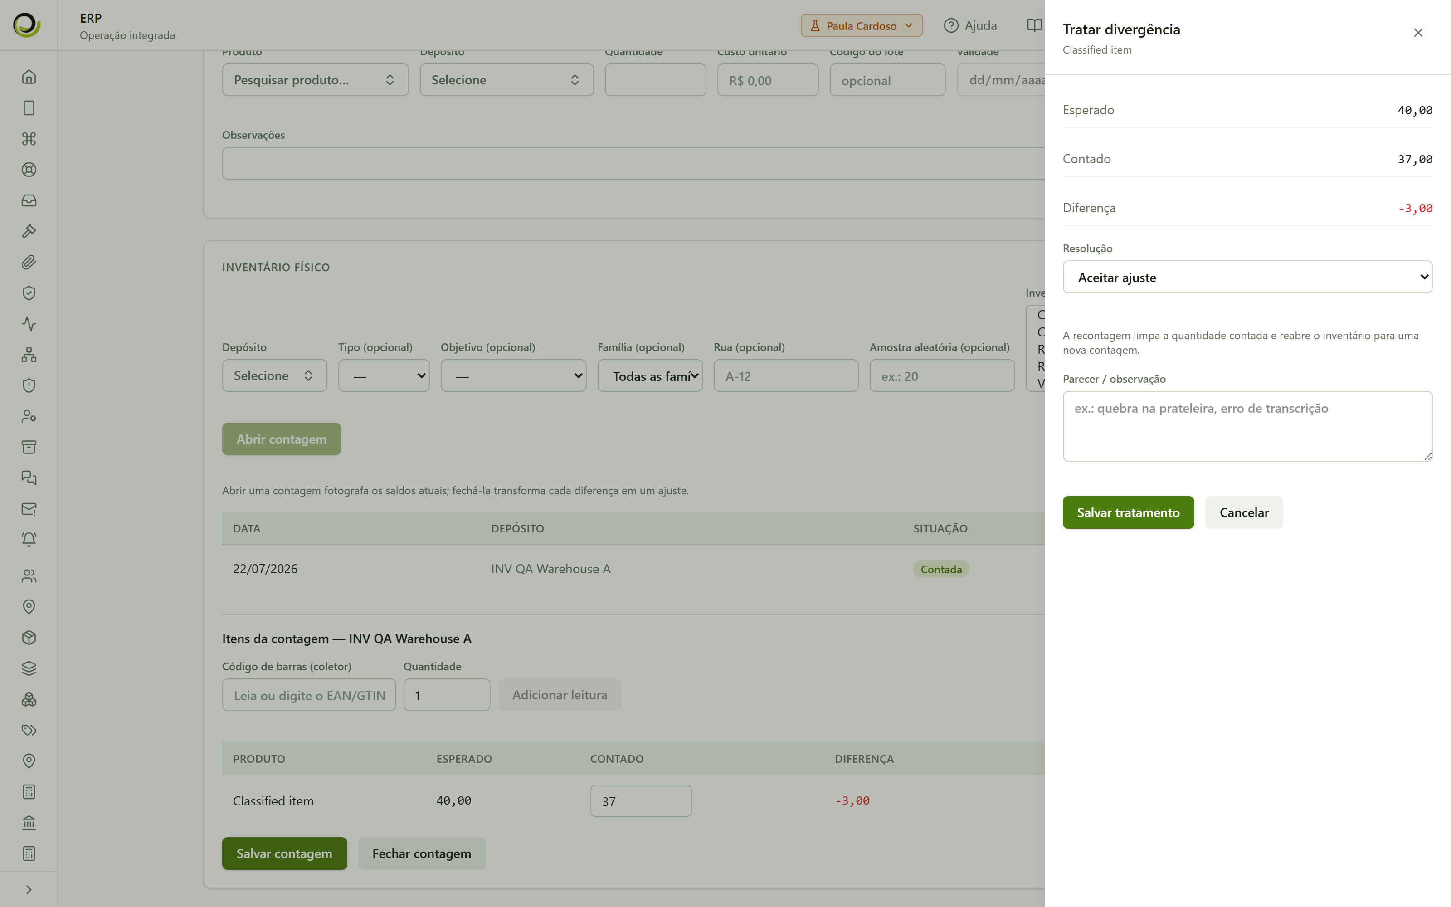Click the Fechar contagem button
Screen dimensions: 1451x907
(422, 853)
